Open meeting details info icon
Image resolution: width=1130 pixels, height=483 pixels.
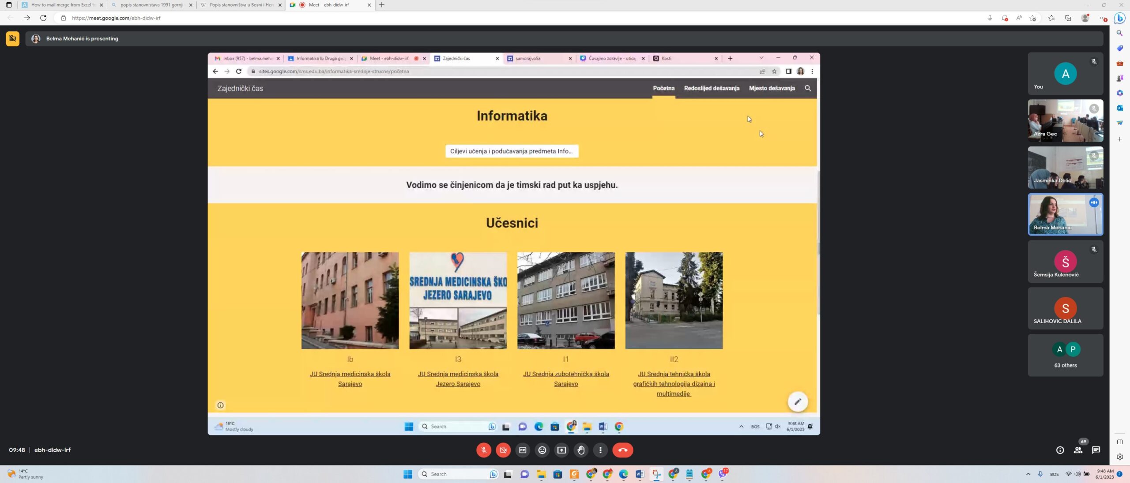coord(1060,450)
